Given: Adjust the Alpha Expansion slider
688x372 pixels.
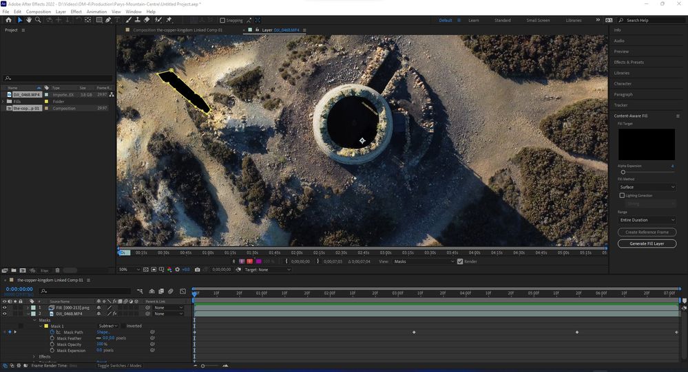Looking at the screenshot, I should [623, 172].
